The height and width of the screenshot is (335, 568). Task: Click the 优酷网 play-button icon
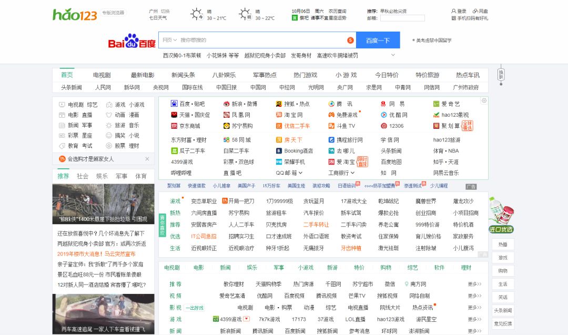point(384,115)
